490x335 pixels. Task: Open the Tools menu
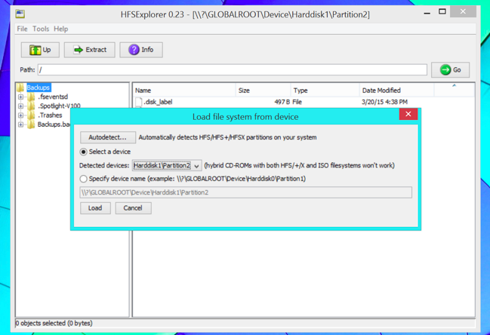point(41,29)
